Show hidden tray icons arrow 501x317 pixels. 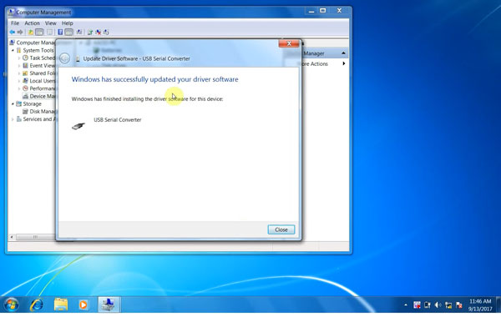point(406,305)
